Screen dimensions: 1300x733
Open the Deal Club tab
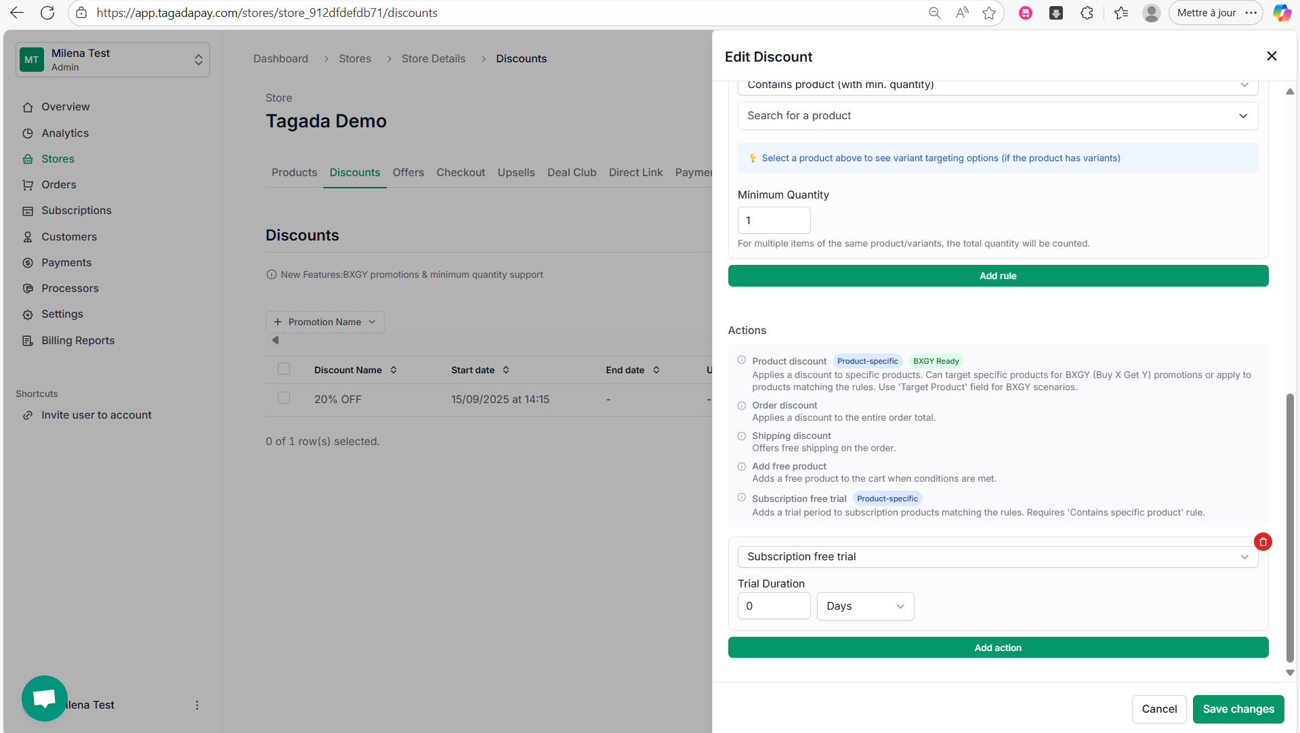[x=572, y=173]
